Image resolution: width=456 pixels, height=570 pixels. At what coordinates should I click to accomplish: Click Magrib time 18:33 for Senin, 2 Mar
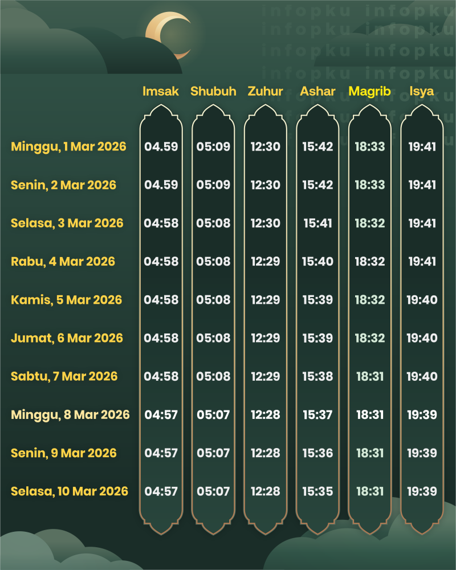[370, 185]
